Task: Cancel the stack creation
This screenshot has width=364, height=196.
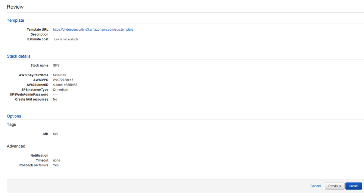Action: [x=315, y=186]
